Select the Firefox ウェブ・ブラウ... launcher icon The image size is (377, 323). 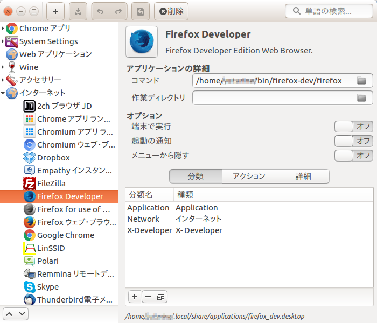(30, 222)
